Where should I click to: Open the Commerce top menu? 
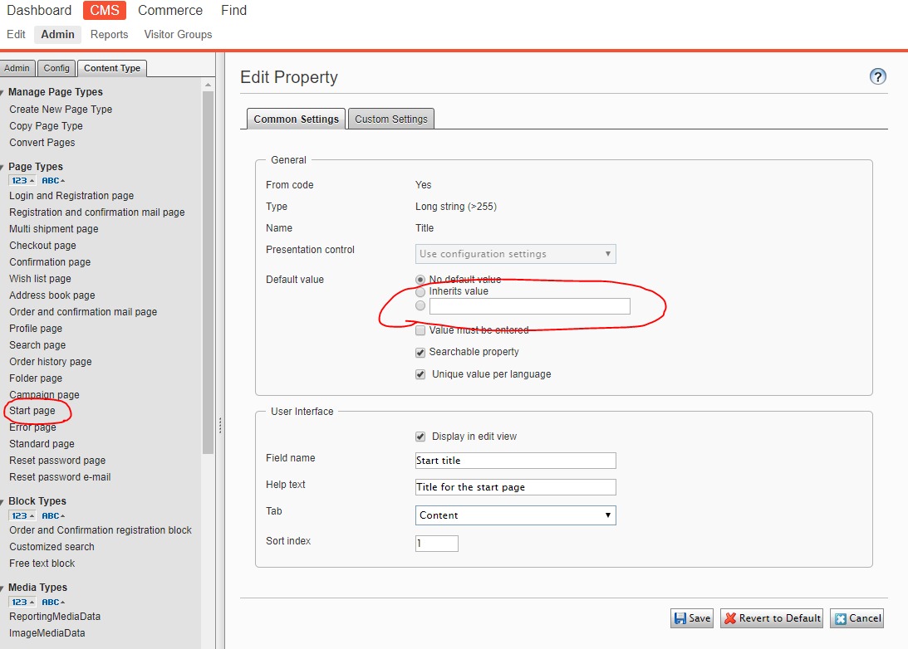click(x=170, y=11)
